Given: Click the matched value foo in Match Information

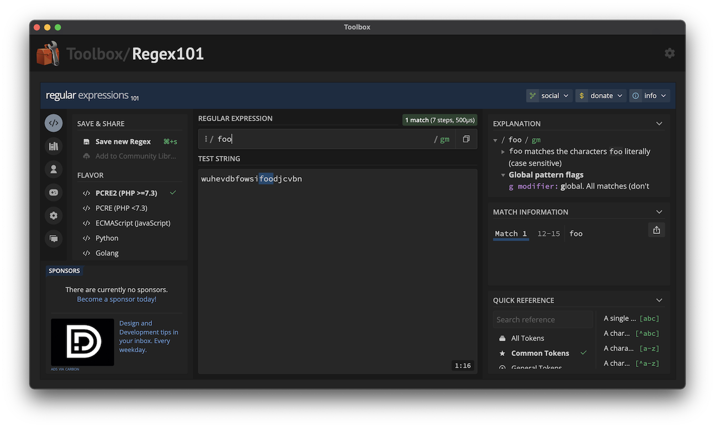Looking at the screenshot, I should pyautogui.click(x=576, y=233).
